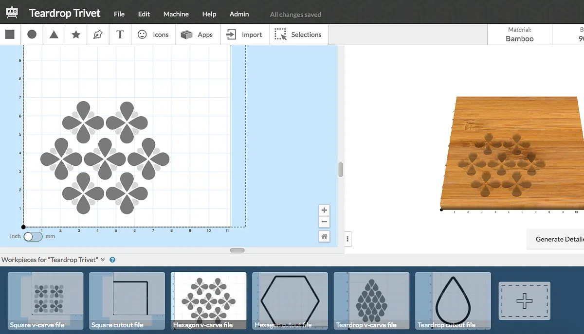
Task: Click the Import button
Action: pos(245,35)
